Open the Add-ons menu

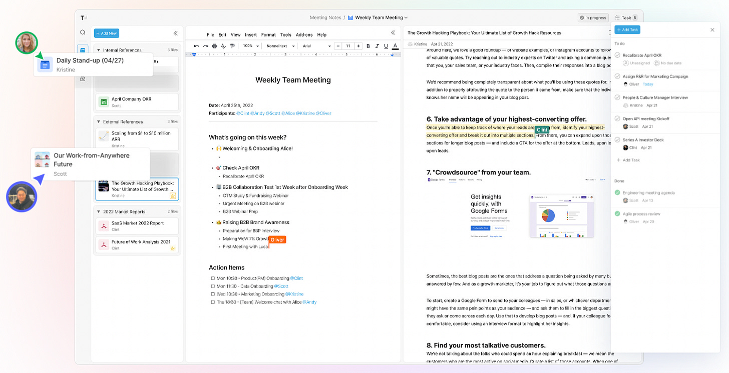304,35
